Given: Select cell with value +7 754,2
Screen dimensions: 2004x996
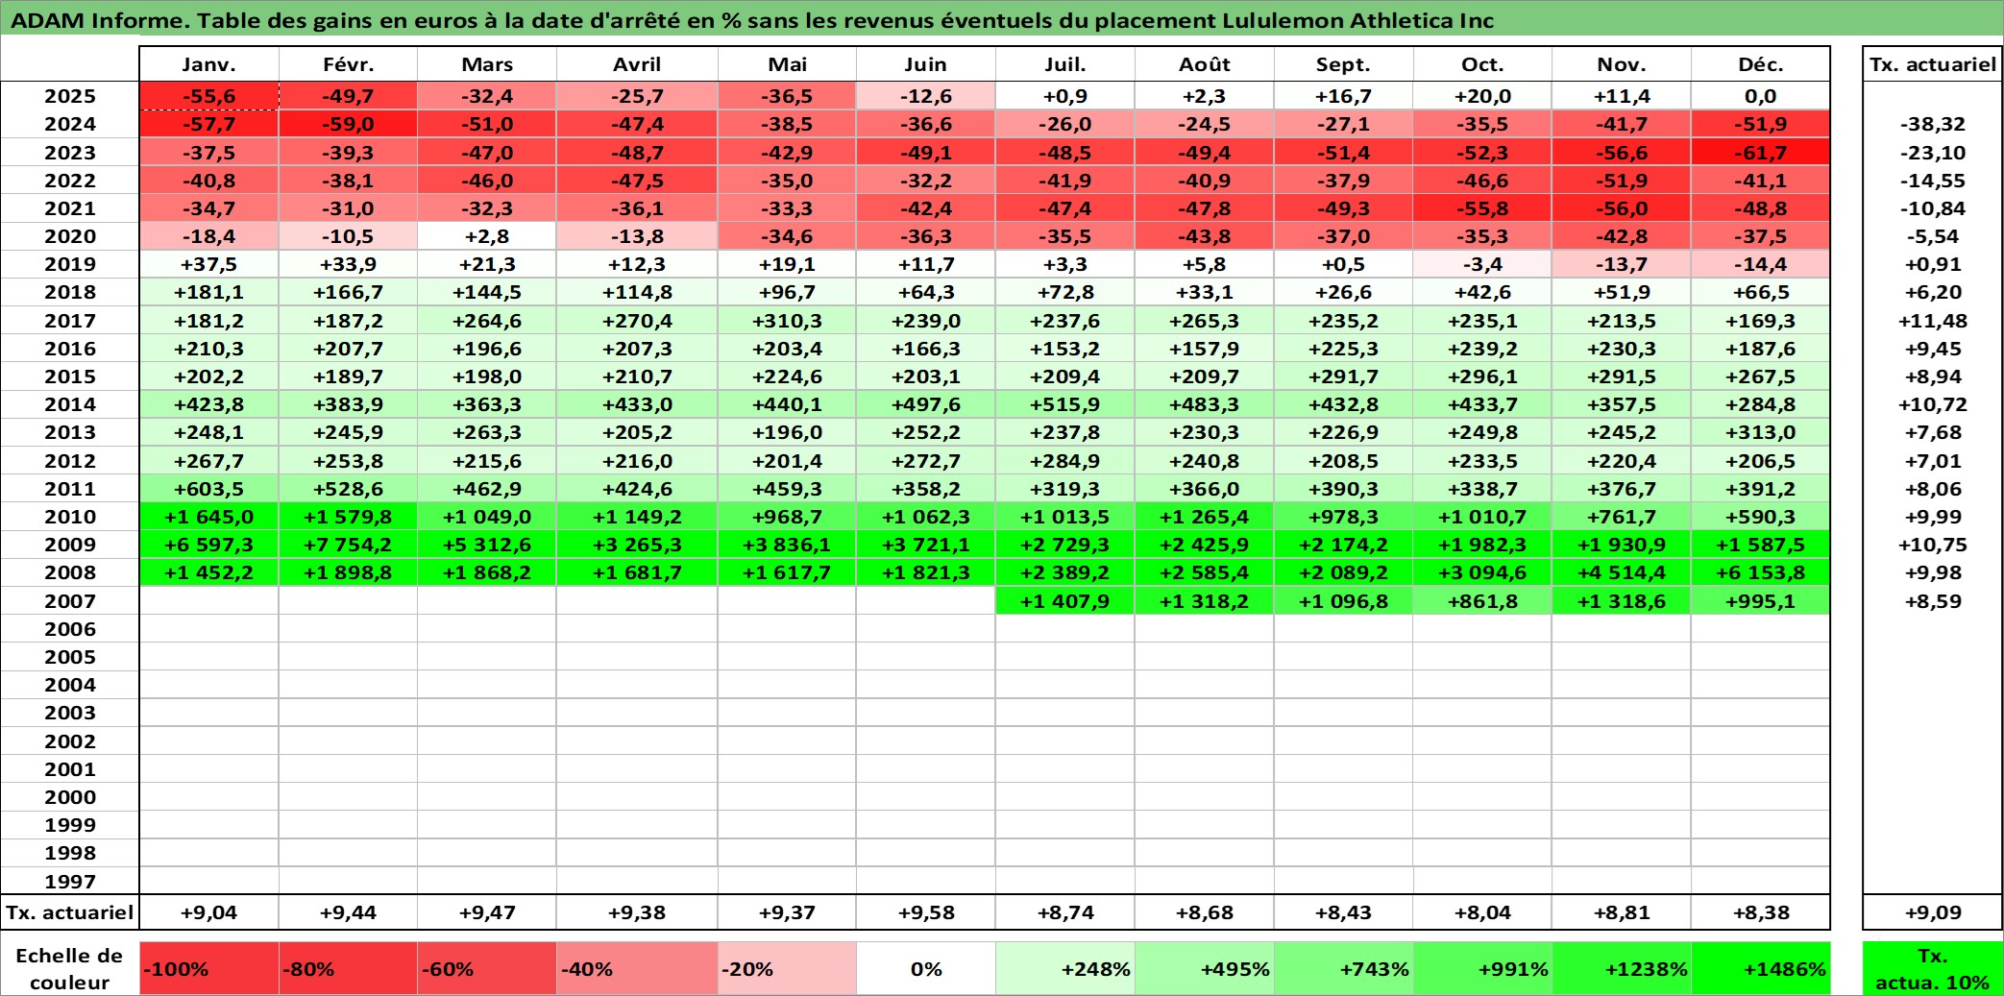Looking at the screenshot, I should (x=348, y=545).
